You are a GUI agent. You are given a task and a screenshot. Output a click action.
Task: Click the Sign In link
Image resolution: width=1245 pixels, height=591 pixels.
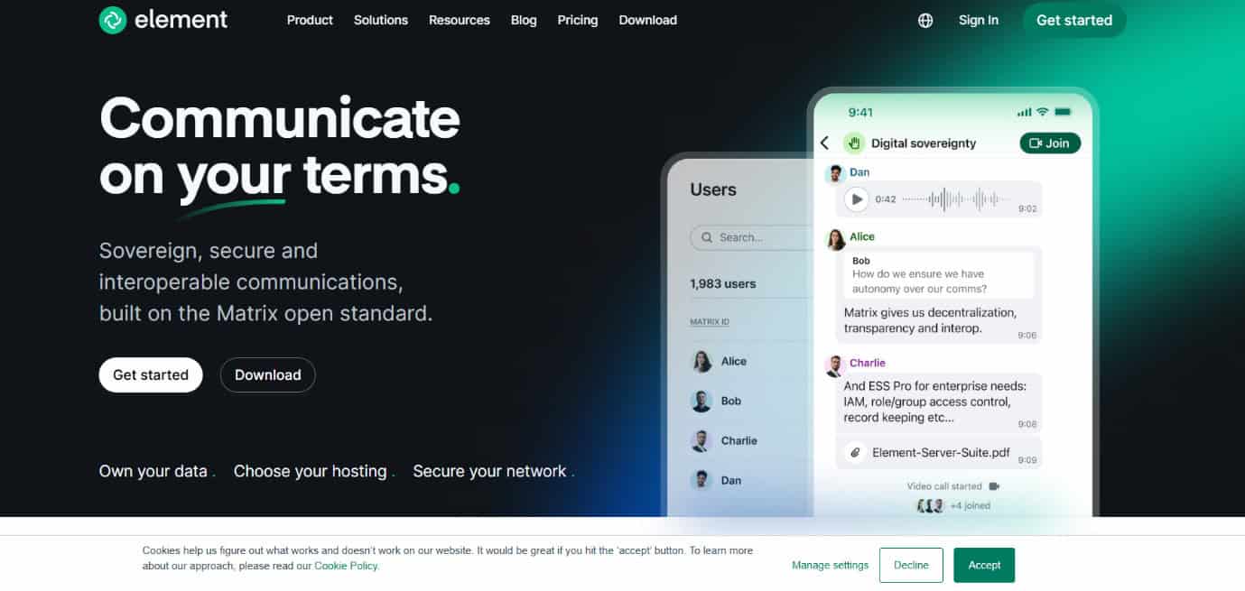[979, 20]
